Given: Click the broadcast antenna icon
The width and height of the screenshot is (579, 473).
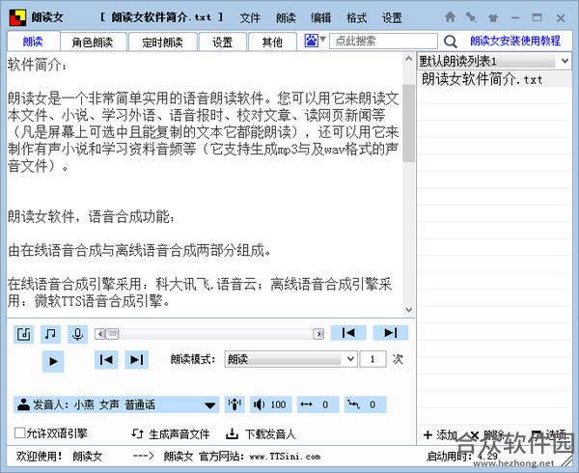Looking at the screenshot, I should (234, 404).
